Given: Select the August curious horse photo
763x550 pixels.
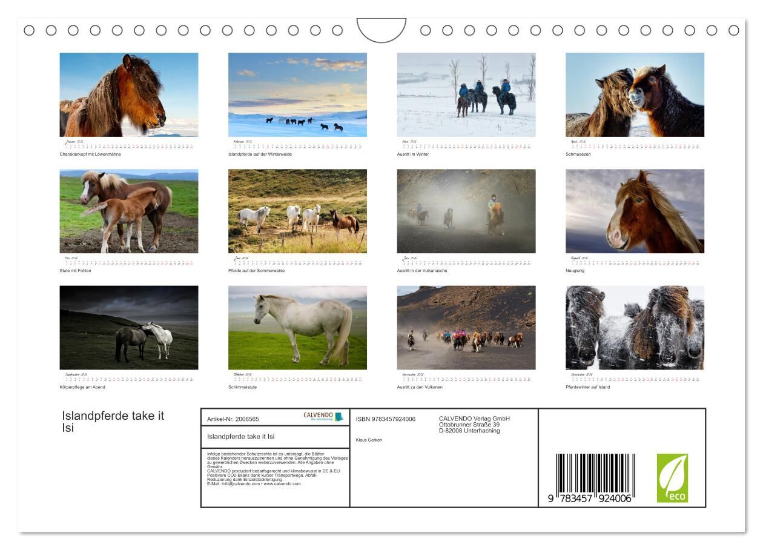Looking at the screenshot, I should tap(635, 211).
